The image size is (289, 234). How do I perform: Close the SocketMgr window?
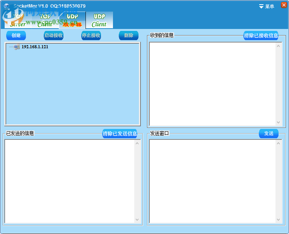284,5
